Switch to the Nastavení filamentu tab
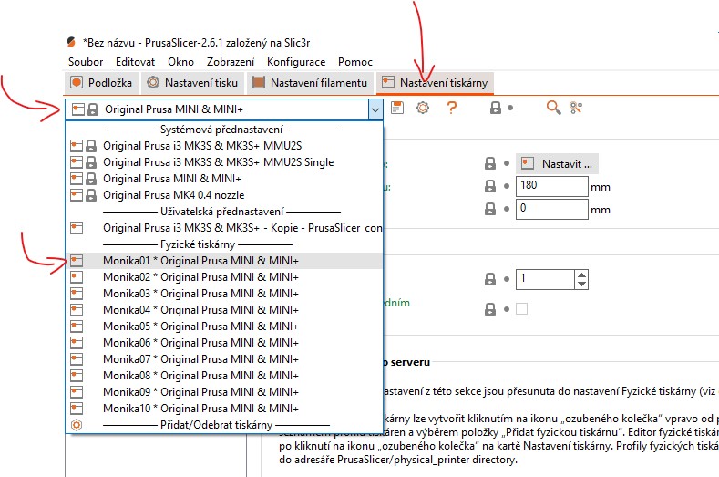The image size is (719, 477). 310,83
